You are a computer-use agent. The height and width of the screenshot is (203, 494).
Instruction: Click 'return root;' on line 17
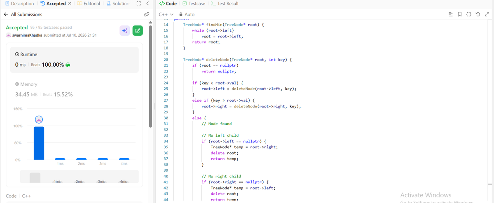pyautogui.click(x=206, y=42)
